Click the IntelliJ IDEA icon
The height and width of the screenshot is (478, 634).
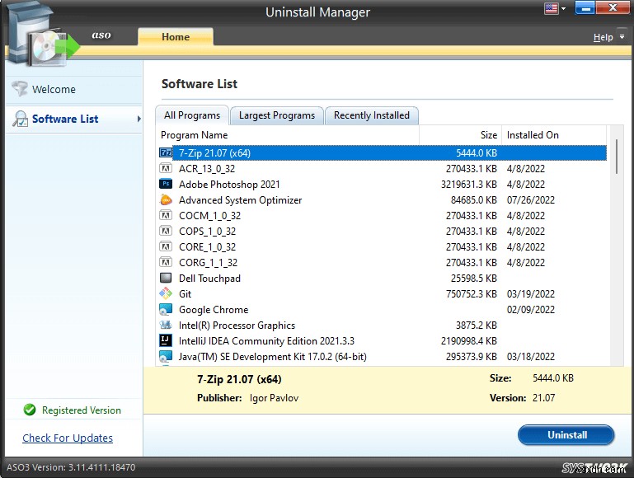click(166, 340)
